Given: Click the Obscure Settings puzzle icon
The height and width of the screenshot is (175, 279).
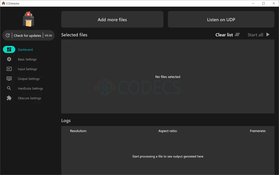Looking at the screenshot, I should [x=9, y=98].
